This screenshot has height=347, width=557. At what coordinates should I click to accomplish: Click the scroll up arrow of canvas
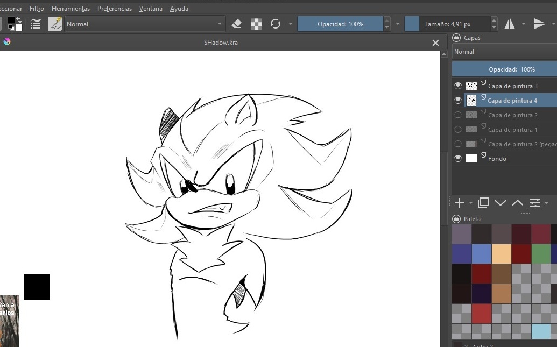(444, 54)
